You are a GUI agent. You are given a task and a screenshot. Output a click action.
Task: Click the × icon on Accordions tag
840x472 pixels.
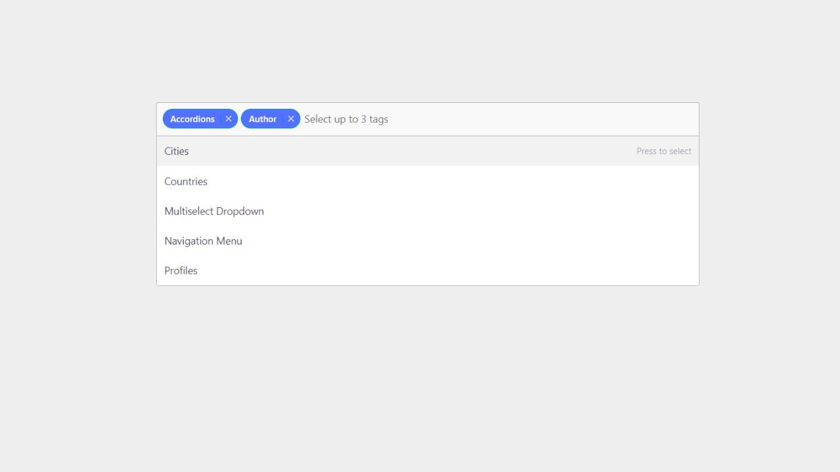(x=228, y=119)
